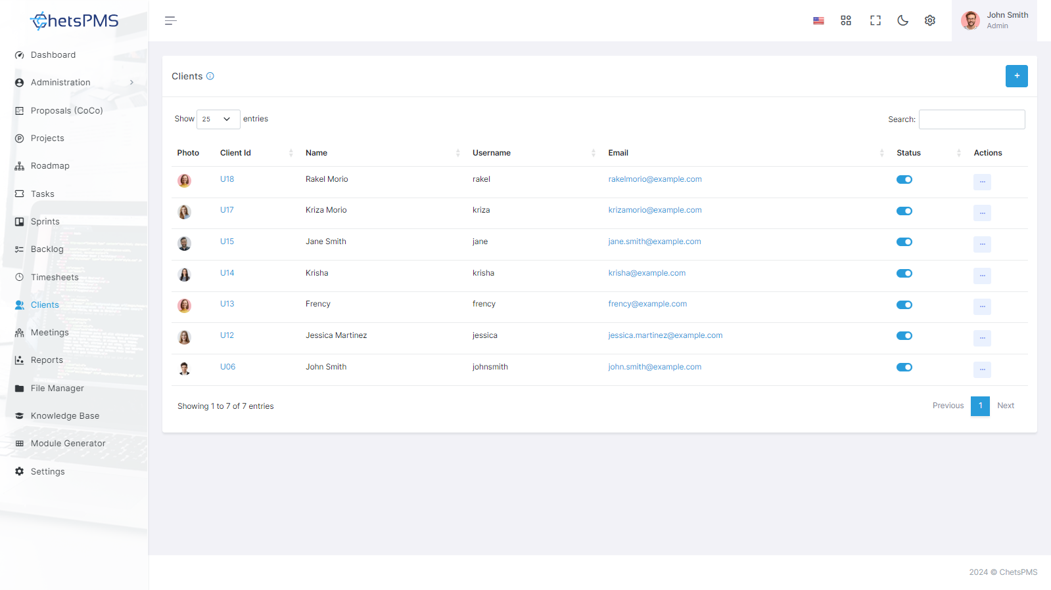Click email jane.smith@example.com
Viewport: 1051px width, 590px height.
pos(655,242)
